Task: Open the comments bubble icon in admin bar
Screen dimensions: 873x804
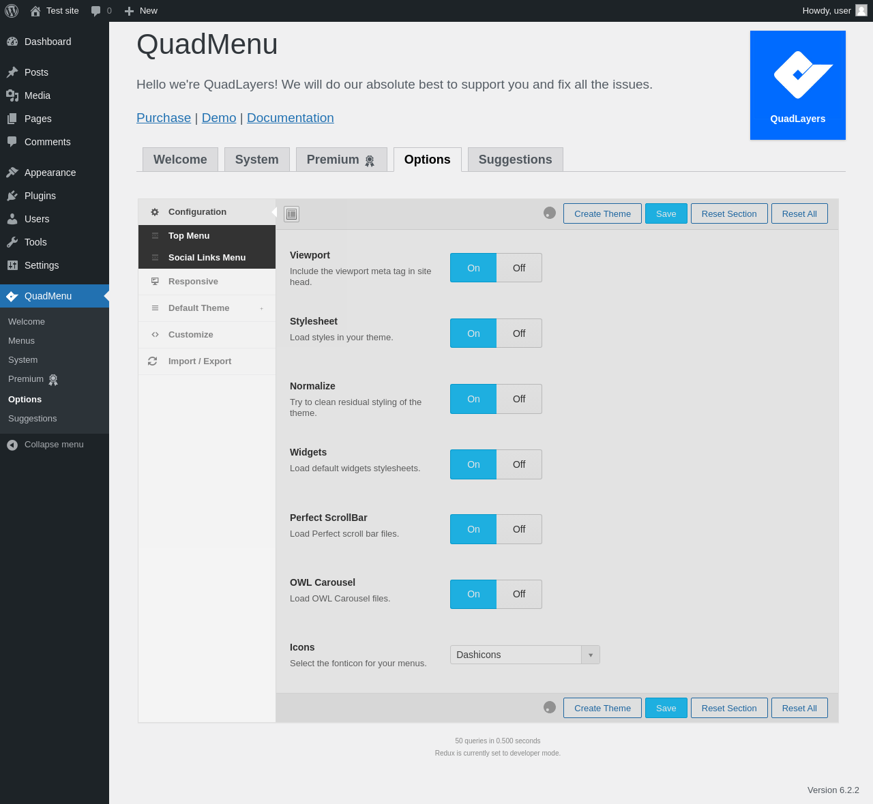Action: coord(96,11)
